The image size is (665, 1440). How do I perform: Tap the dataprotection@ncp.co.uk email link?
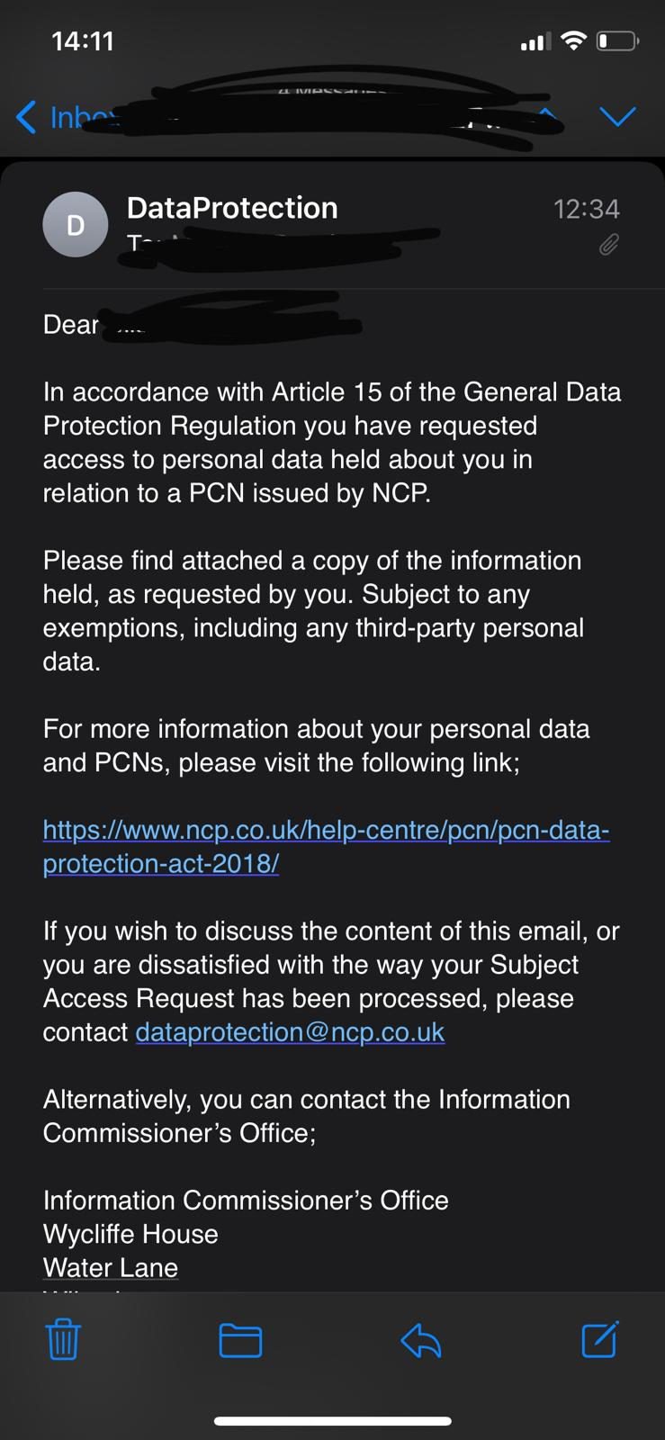pyautogui.click(x=290, y=1031)
